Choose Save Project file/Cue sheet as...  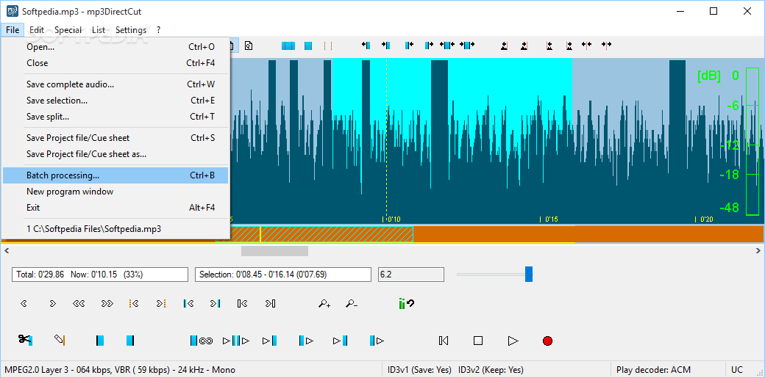coord(115,154)
